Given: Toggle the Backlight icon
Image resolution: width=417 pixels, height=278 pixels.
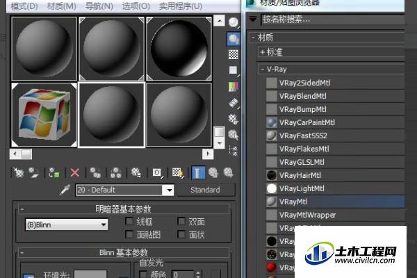Looking at the screenshot, I should point(234,39).
